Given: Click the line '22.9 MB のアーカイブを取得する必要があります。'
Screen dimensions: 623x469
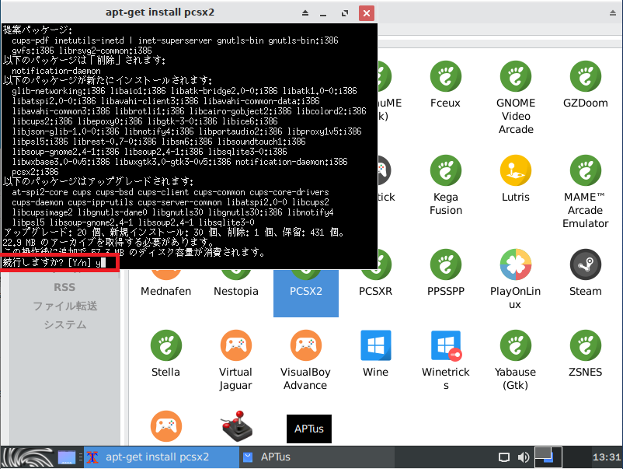Looking at the screenshot, I should pyautogui.click(x=109, y=242).
